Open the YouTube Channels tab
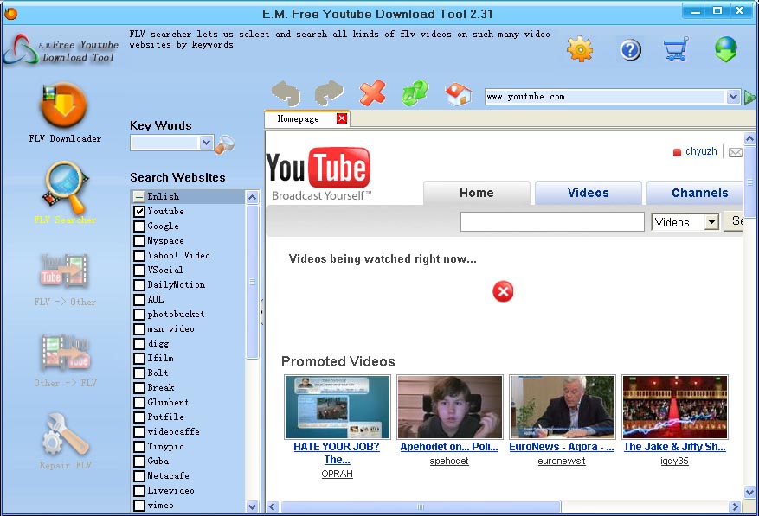The image size is (759, 516). pyautogui.click(x=695, y=193)
